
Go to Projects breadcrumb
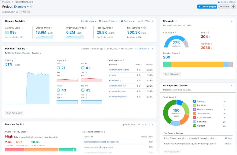(x=6, y=2)
